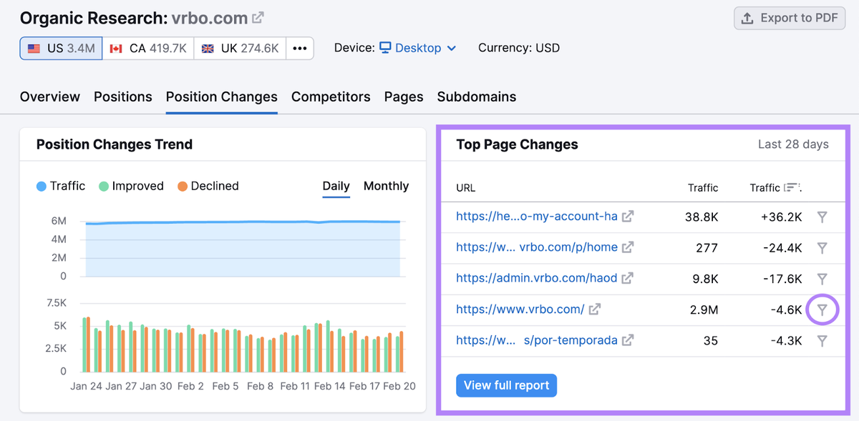Click Export to PDF button
This screenshot has height=421, width=859.
click(789, 19)
